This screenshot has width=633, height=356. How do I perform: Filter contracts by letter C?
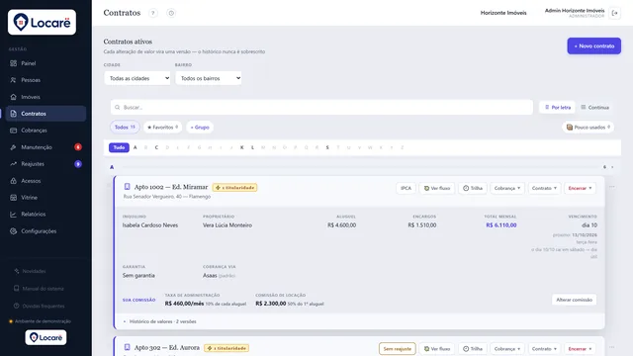156,147
